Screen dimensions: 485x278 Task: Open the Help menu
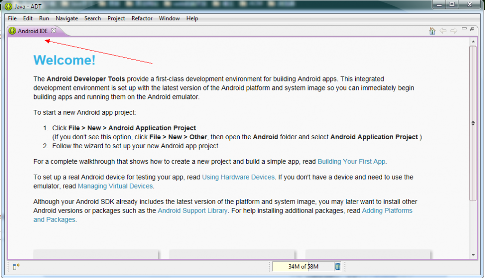pyautogui.click(x=192, y=18)
